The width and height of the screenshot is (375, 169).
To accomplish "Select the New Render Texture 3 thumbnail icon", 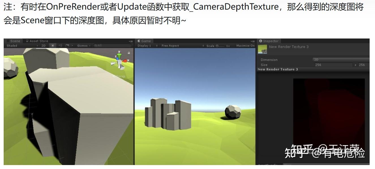I will coord(262,50).
